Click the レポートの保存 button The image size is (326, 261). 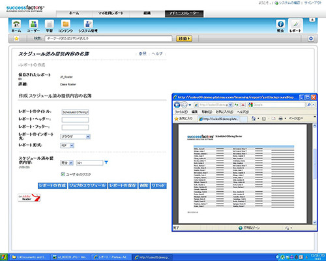(x=123, y=185)
